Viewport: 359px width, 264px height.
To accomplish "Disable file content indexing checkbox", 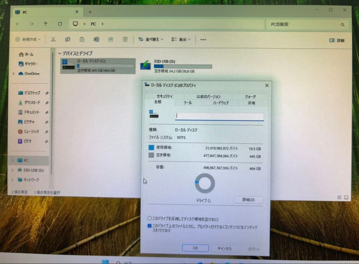I will coord(150,227).
